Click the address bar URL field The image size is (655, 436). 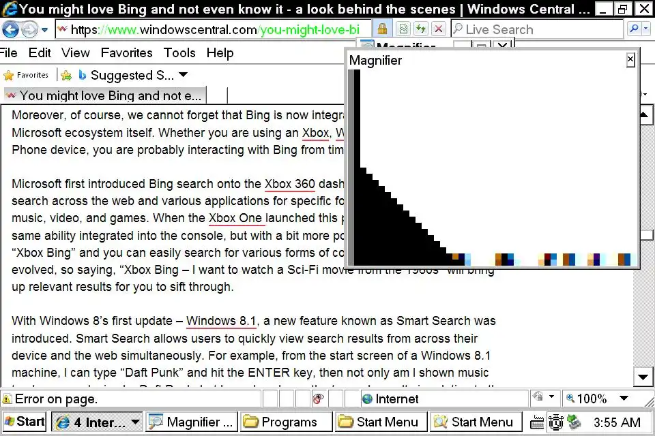pos(213,29)
